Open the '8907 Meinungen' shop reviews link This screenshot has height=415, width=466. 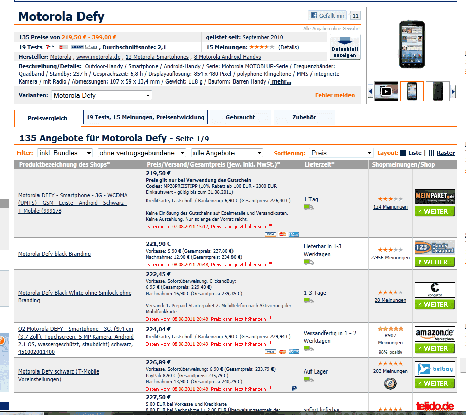coord(390,339)
